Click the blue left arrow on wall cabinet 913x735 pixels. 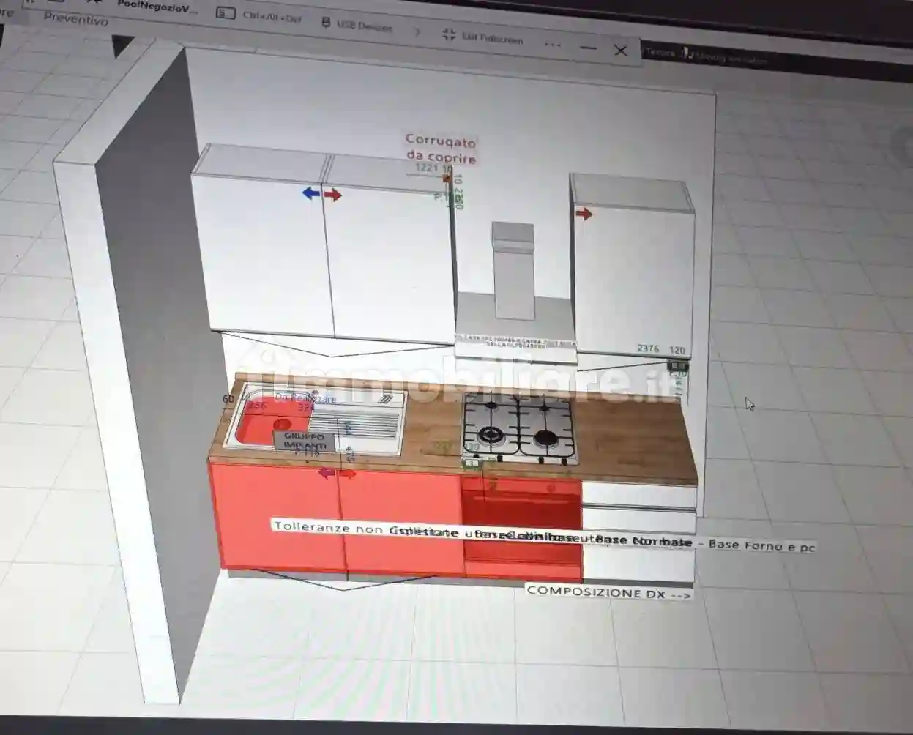coord(311,193)
